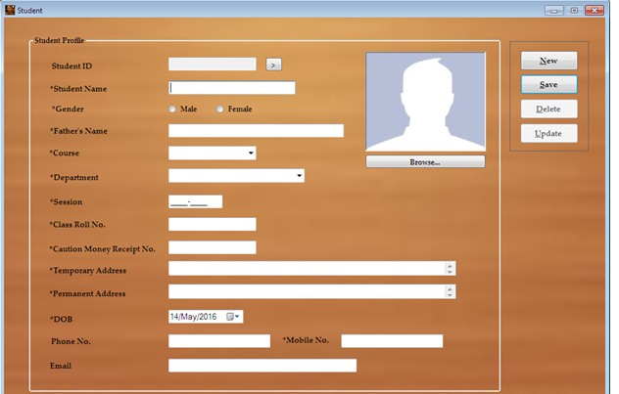619x394 pixels.
Task: Click the Mobile No. text field
Action: point(392,341)
